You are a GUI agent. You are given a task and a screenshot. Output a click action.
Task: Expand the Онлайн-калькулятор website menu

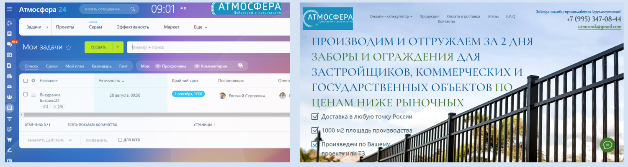tap(391, 16)
